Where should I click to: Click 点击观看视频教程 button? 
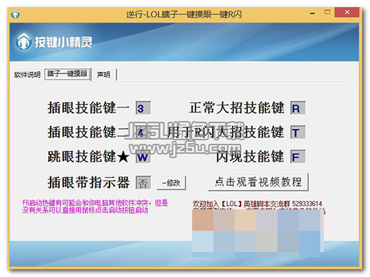click(258, 182)
